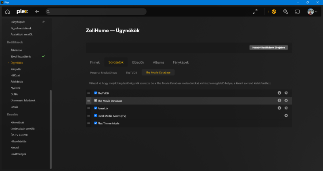
Task: Open Ügynökök settings in sidebar
Action: click(17, 63)
